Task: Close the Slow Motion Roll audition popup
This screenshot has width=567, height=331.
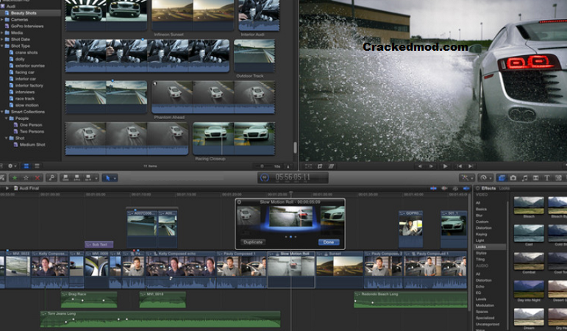Action: [240, 202]
